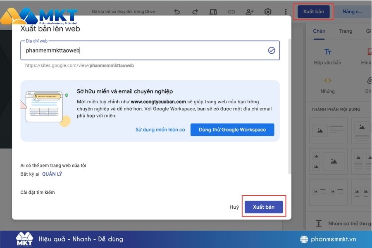Select the two image-with-text columns layout thumbnail

coord(328,192)
